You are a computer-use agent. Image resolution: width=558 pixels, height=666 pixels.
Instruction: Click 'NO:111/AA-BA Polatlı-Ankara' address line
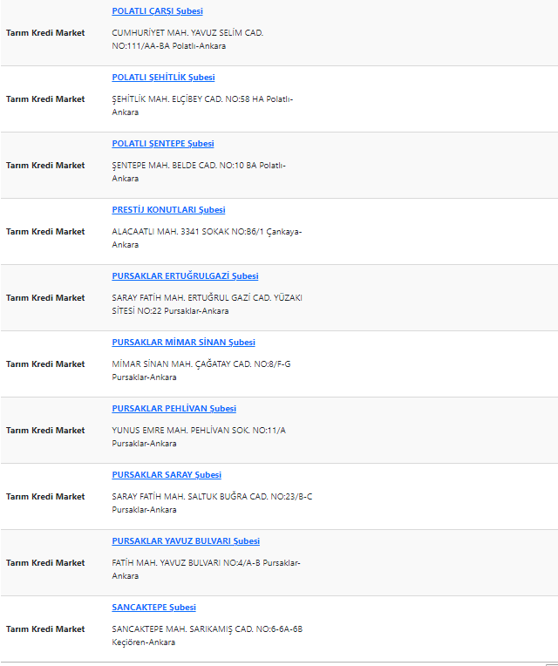(x=168, y=46)
